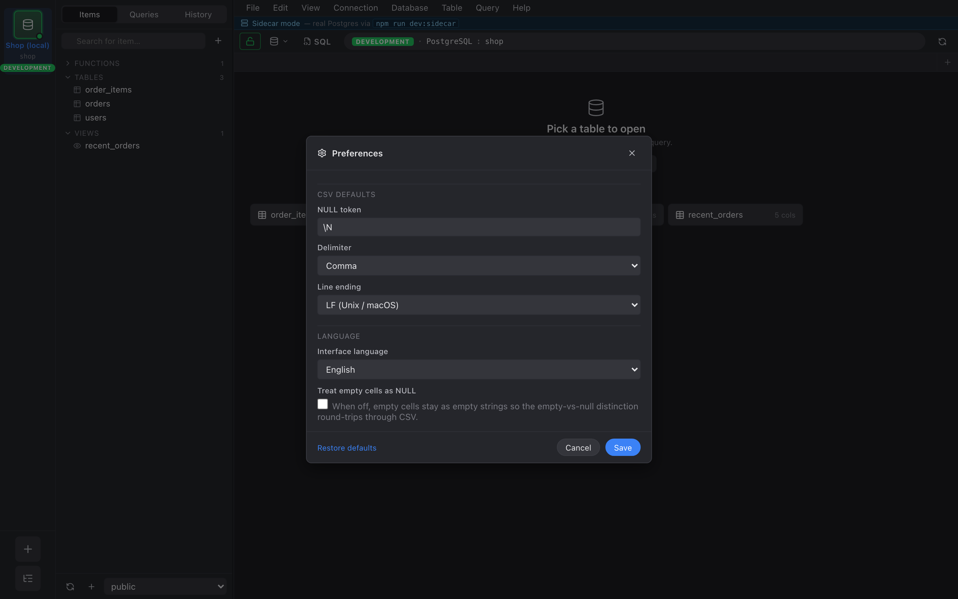Click the Cancel button
This screenshot has height=599, width=958.
578,448
